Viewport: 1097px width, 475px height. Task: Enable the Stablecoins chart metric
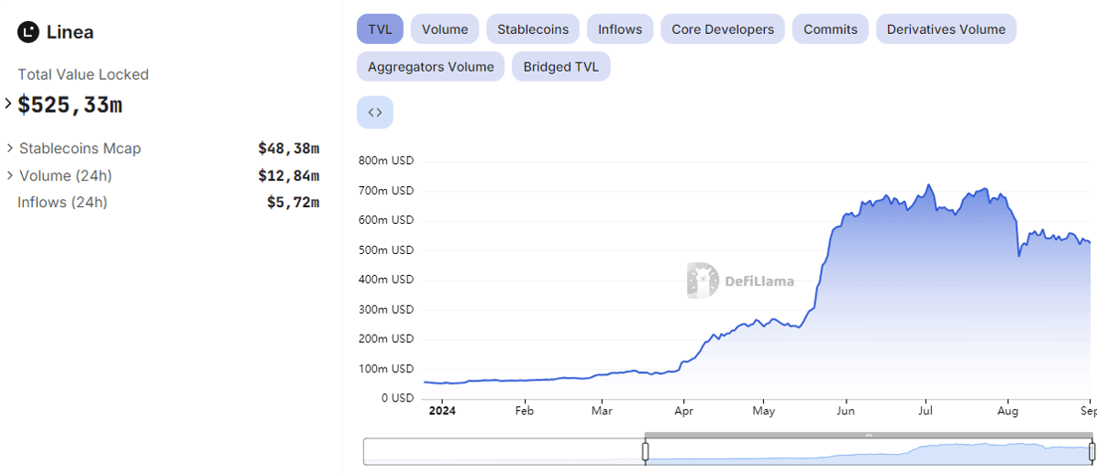click(x=533, y=29)
